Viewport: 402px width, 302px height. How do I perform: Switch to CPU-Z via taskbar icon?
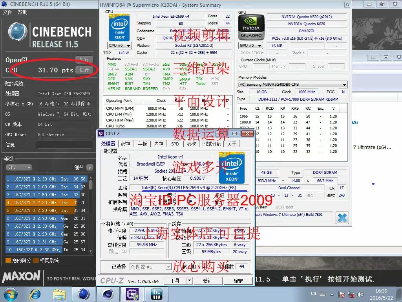[133, 294]
